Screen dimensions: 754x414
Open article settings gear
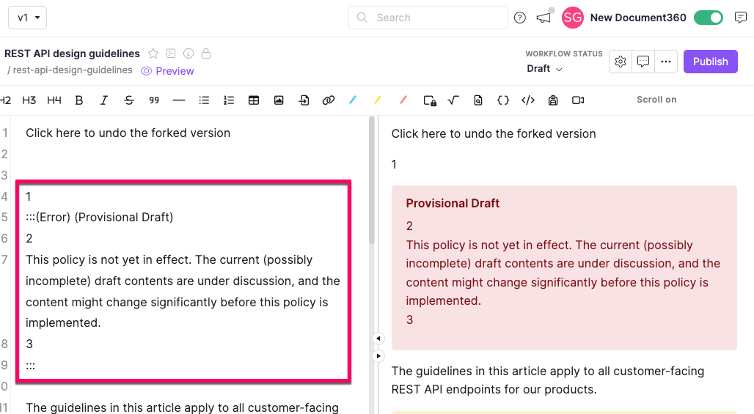(x=621, y=62)
